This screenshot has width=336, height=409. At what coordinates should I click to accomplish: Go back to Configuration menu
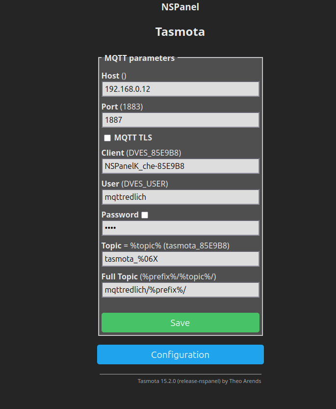click(x=181, y=354)
